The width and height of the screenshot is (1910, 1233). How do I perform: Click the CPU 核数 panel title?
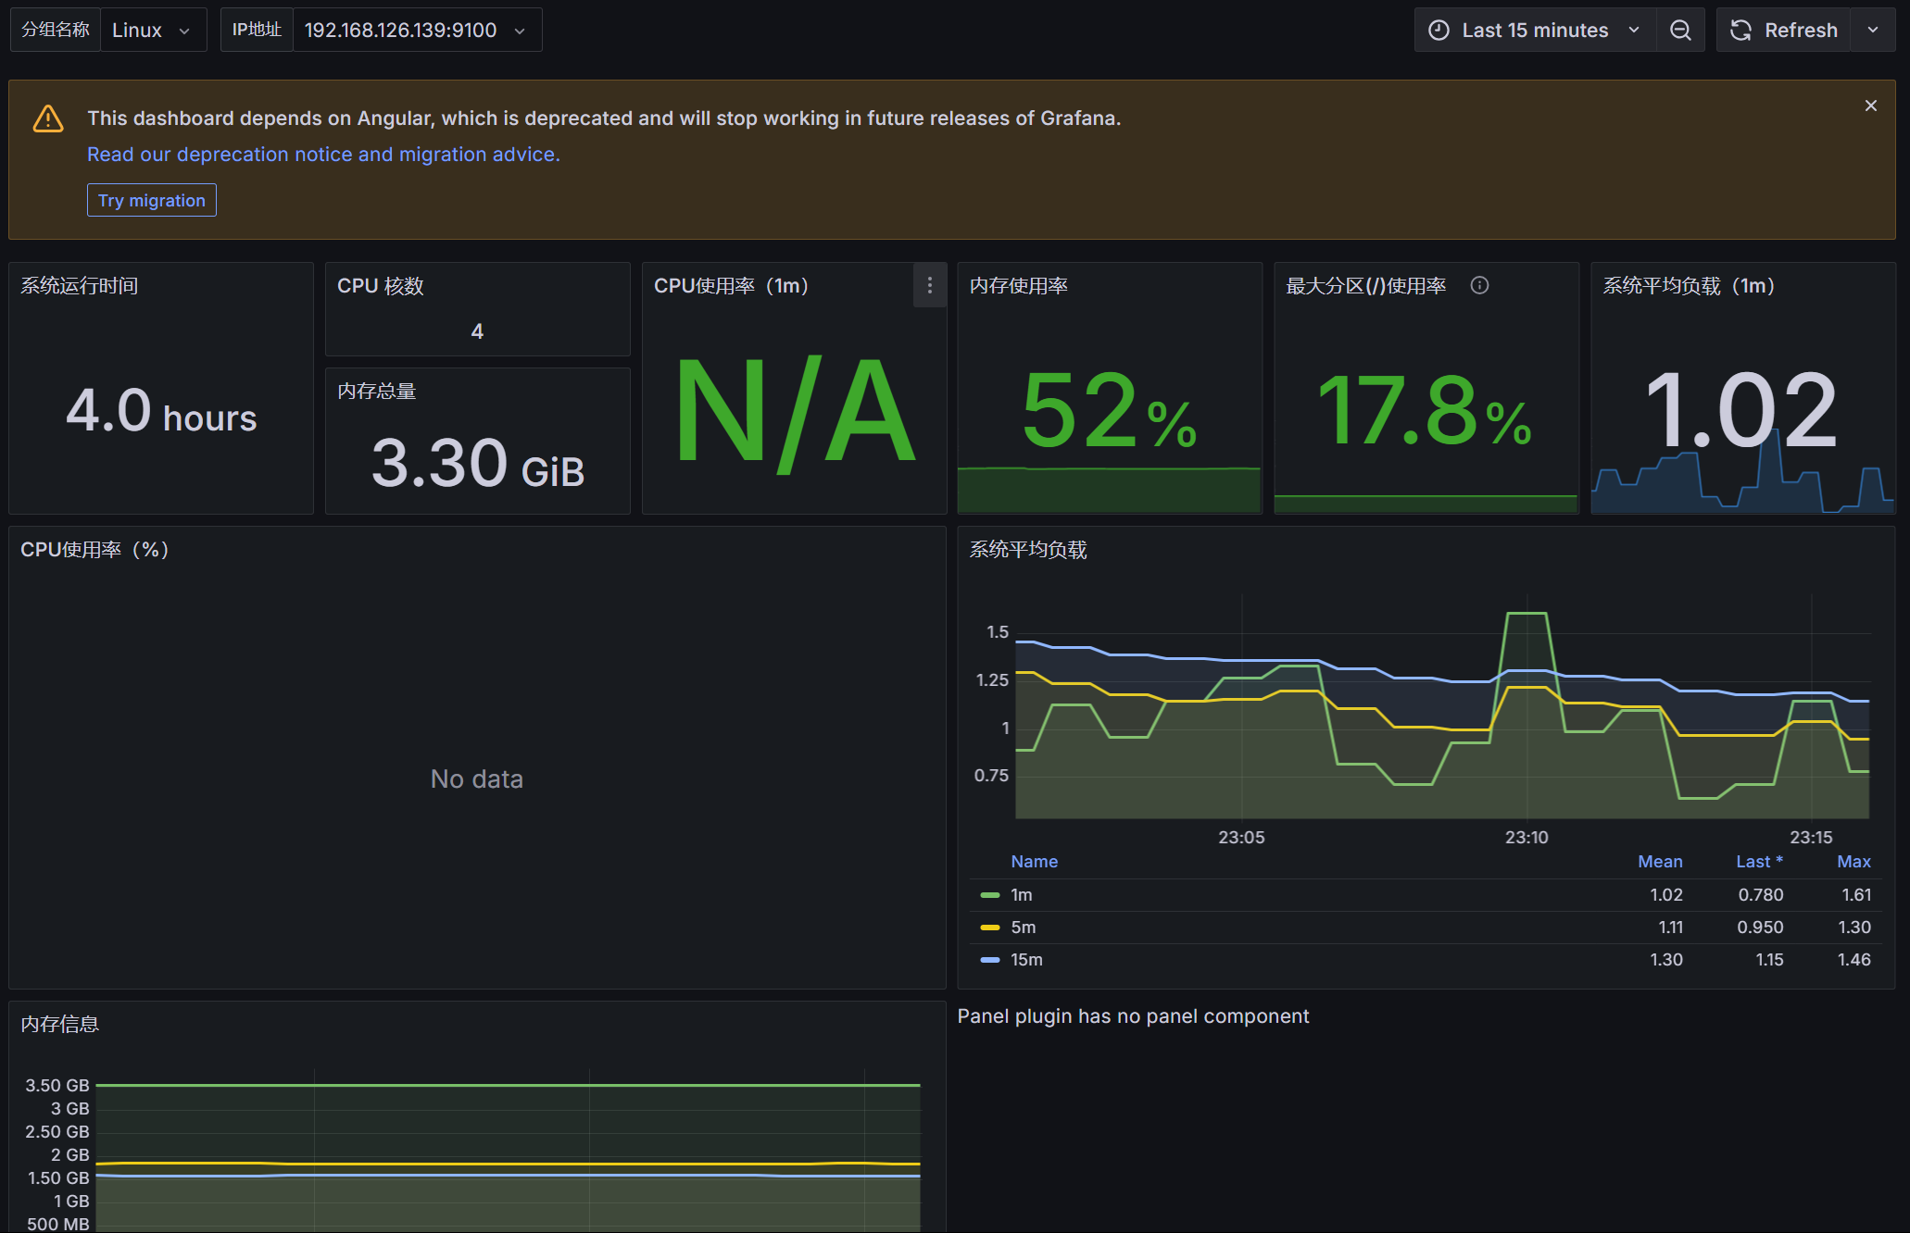tap(381, 286)
